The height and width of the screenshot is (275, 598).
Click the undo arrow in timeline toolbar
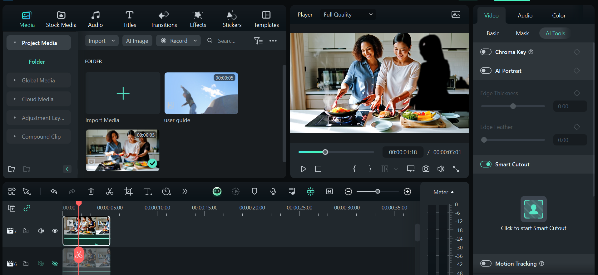[x=54, y=191]
